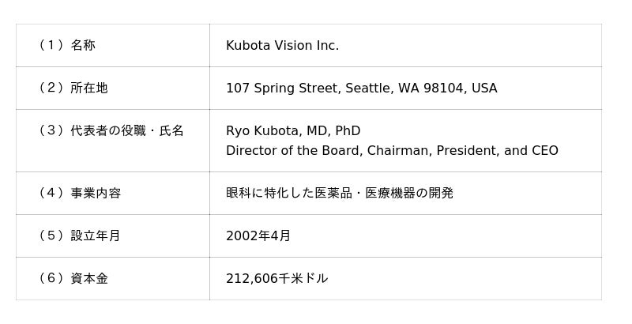
Task: Click 眼科に特化した医薬品 description text
Action: click(x=340, y=194)
